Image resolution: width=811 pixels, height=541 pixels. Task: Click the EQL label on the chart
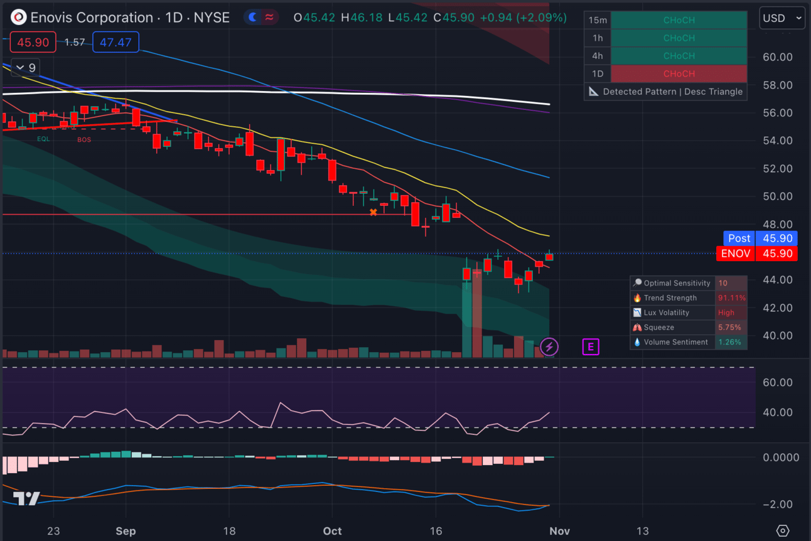[43, 139]
